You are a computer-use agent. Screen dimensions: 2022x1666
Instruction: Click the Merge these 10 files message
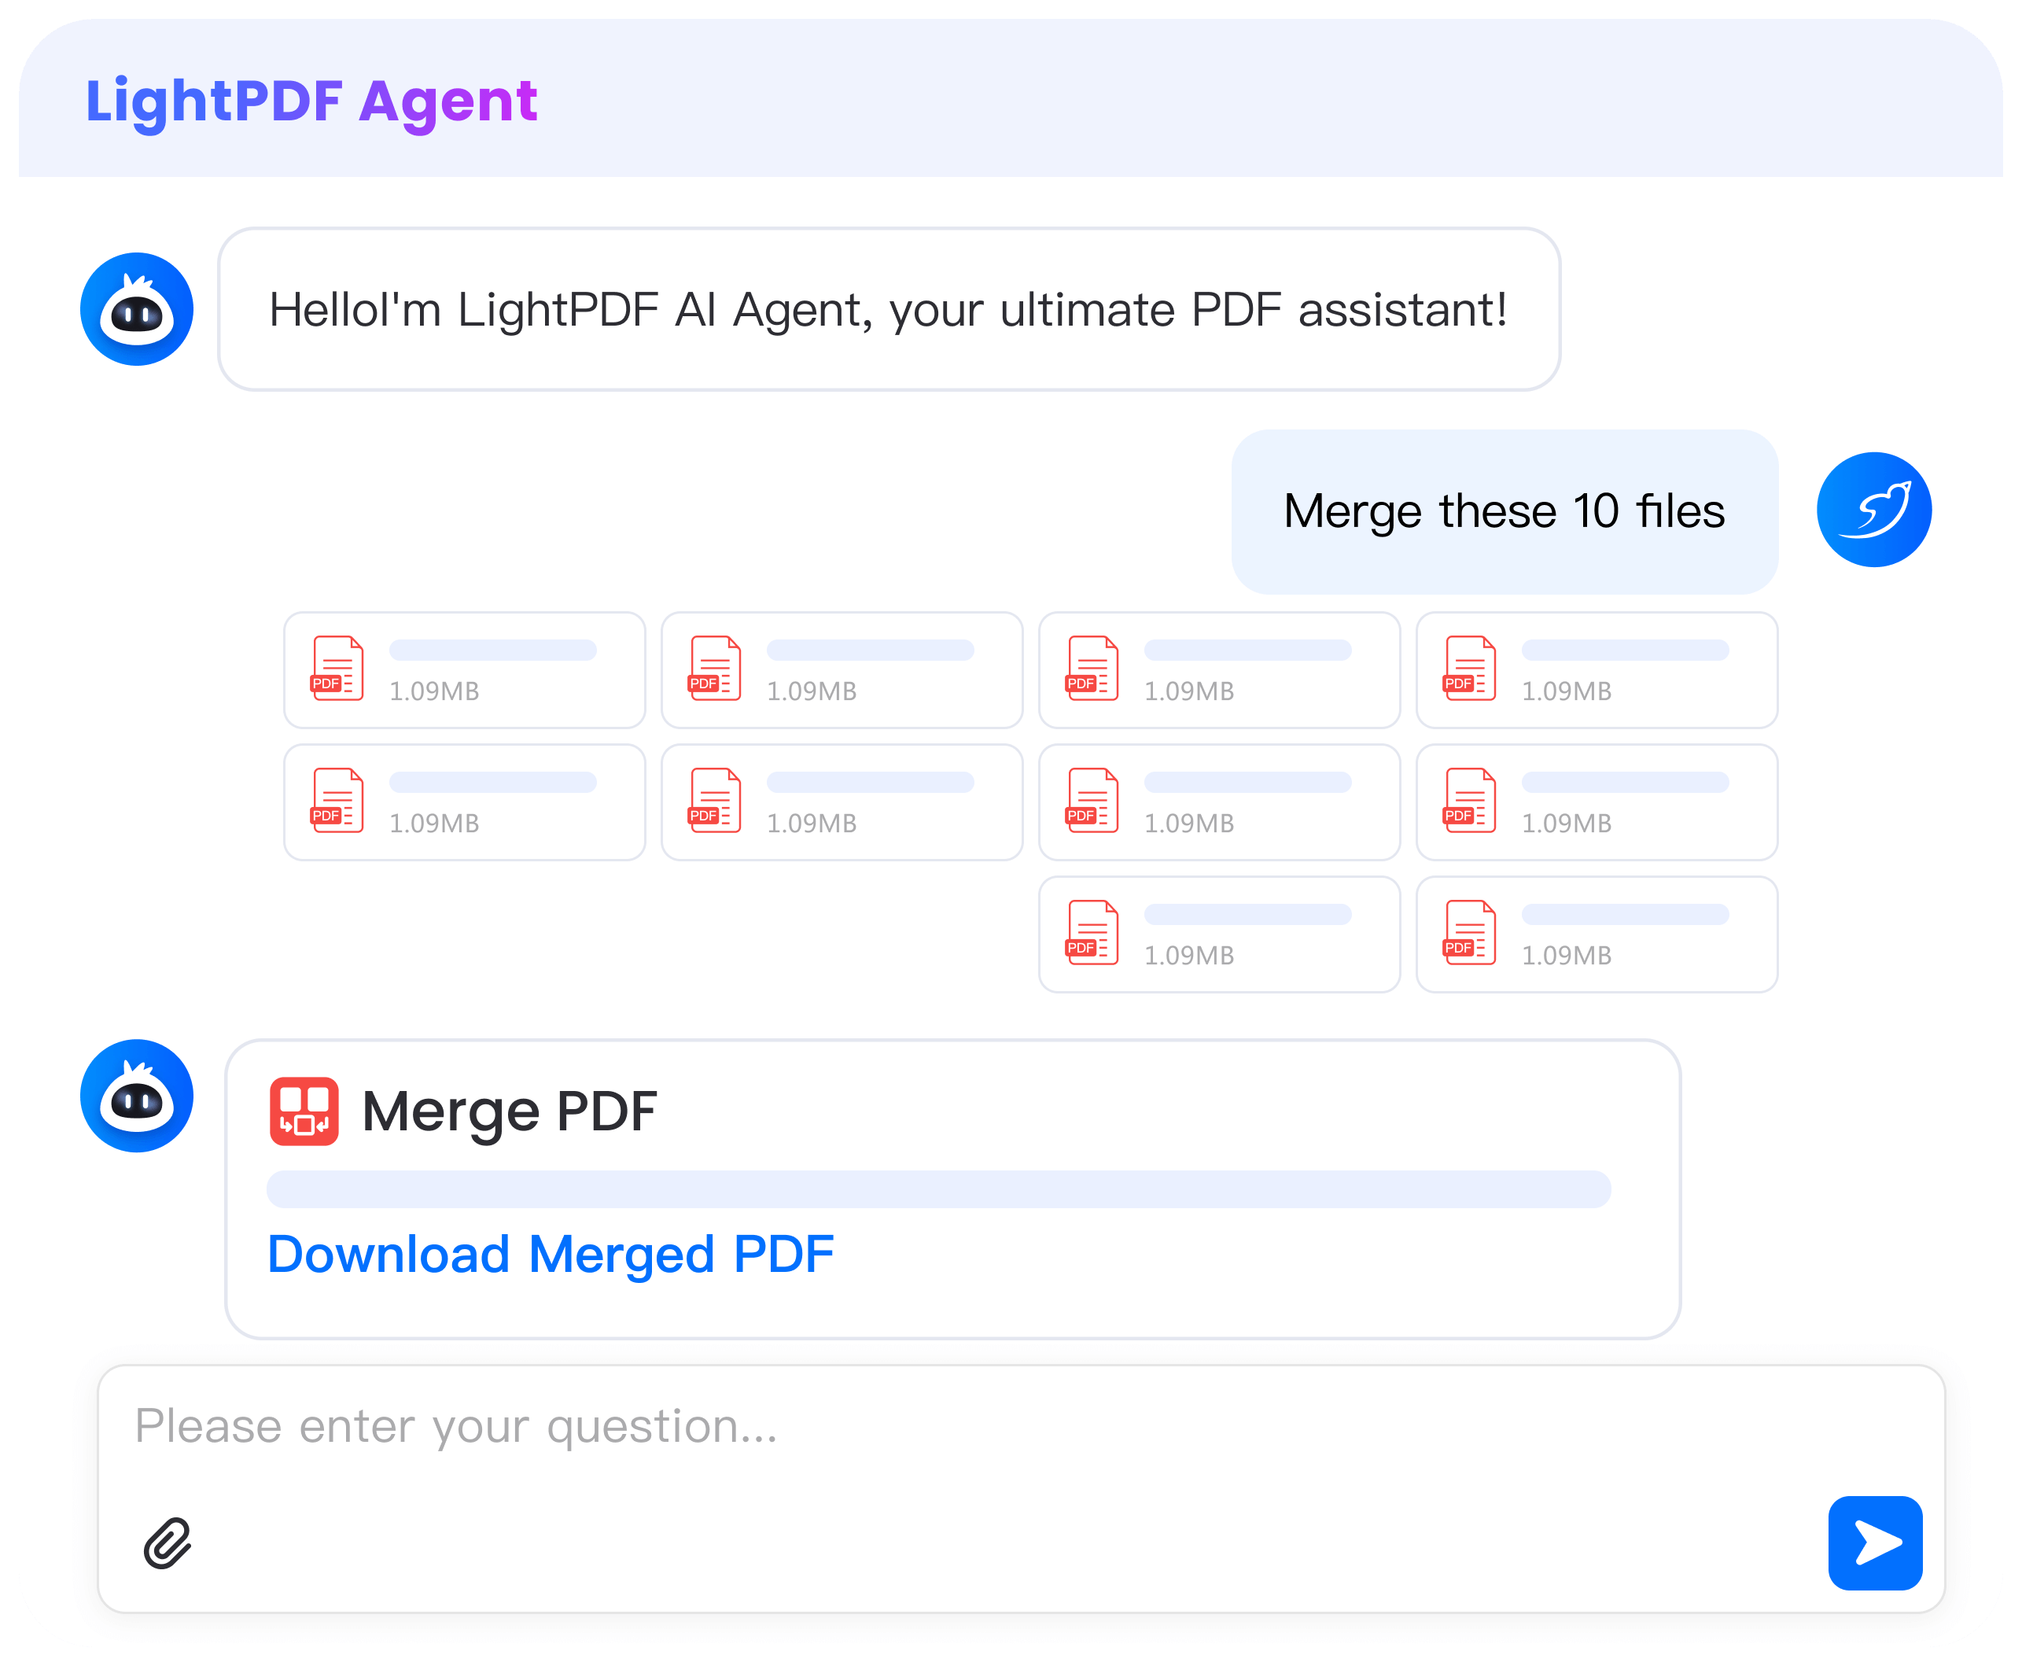(x=1504, y=511)
